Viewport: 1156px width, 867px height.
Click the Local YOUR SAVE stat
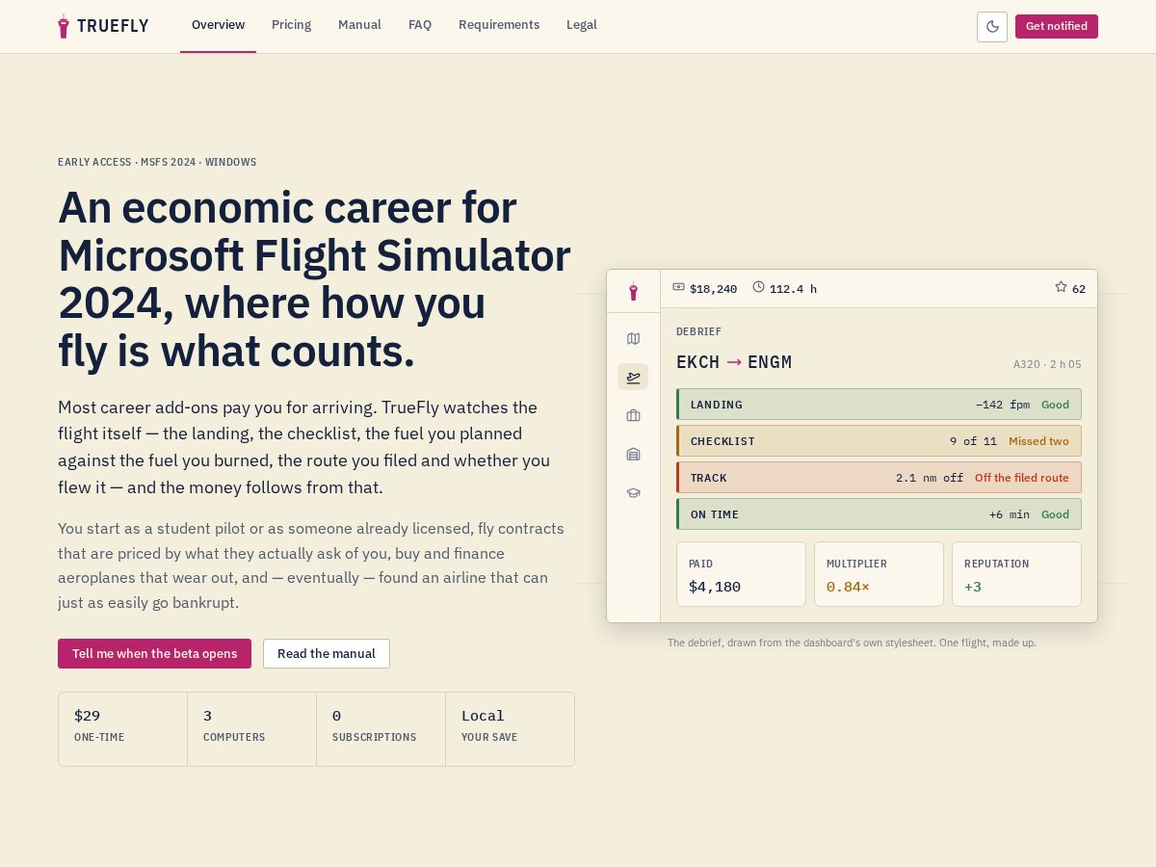coord(510,729)
